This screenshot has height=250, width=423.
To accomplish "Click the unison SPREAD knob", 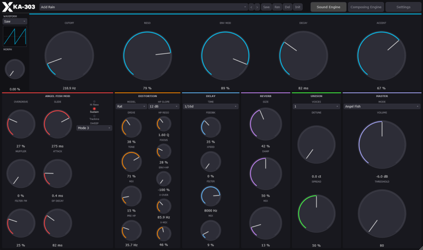I will [316, 213].
